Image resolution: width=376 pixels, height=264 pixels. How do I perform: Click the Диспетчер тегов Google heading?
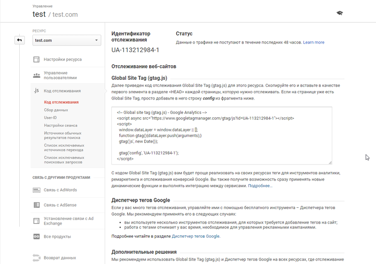(x=141, y=200)
